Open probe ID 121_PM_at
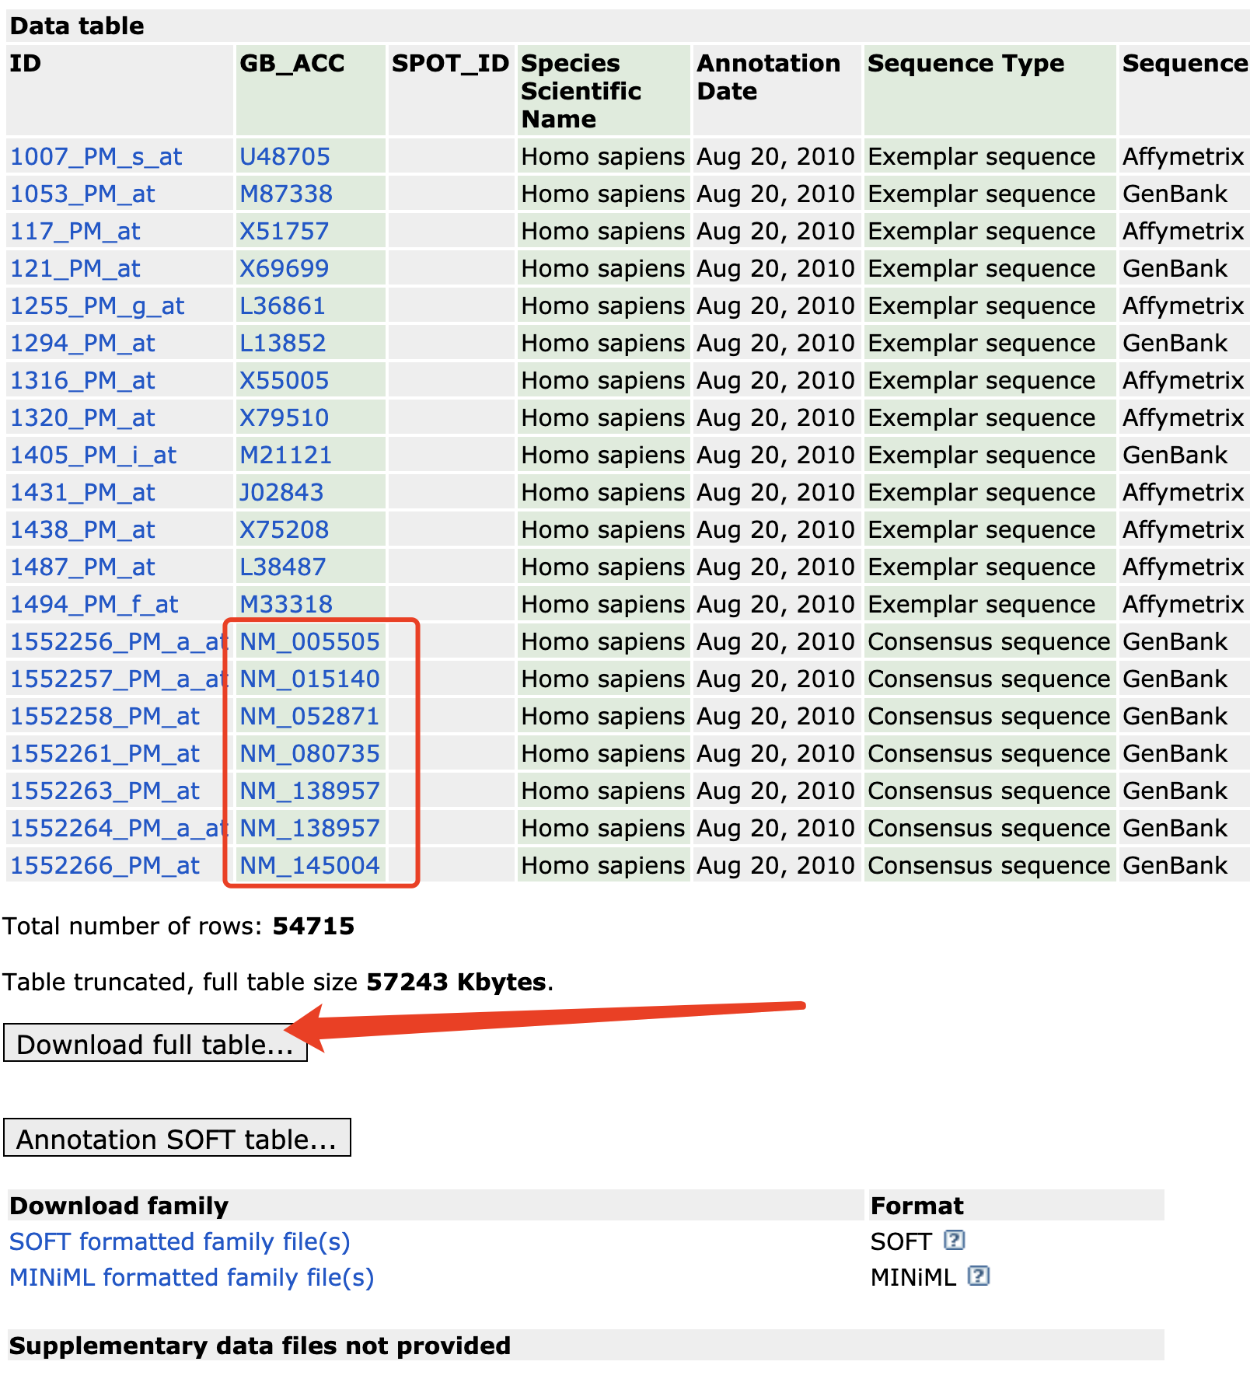 point(75,269)
